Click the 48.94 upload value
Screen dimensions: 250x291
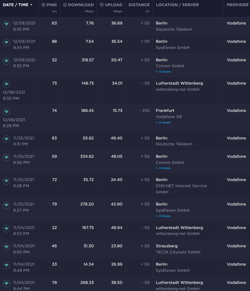(x=117, y=227)
